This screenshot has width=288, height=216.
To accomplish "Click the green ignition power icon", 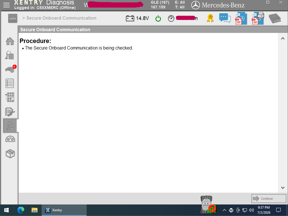I will click(x=158, y=19).
